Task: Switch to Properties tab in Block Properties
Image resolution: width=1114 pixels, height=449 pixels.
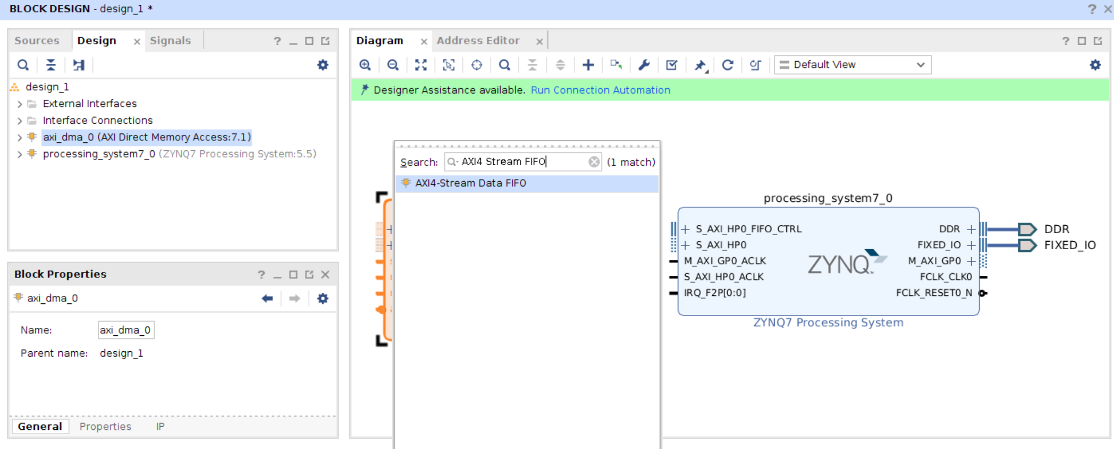Action: click(105, 426)
